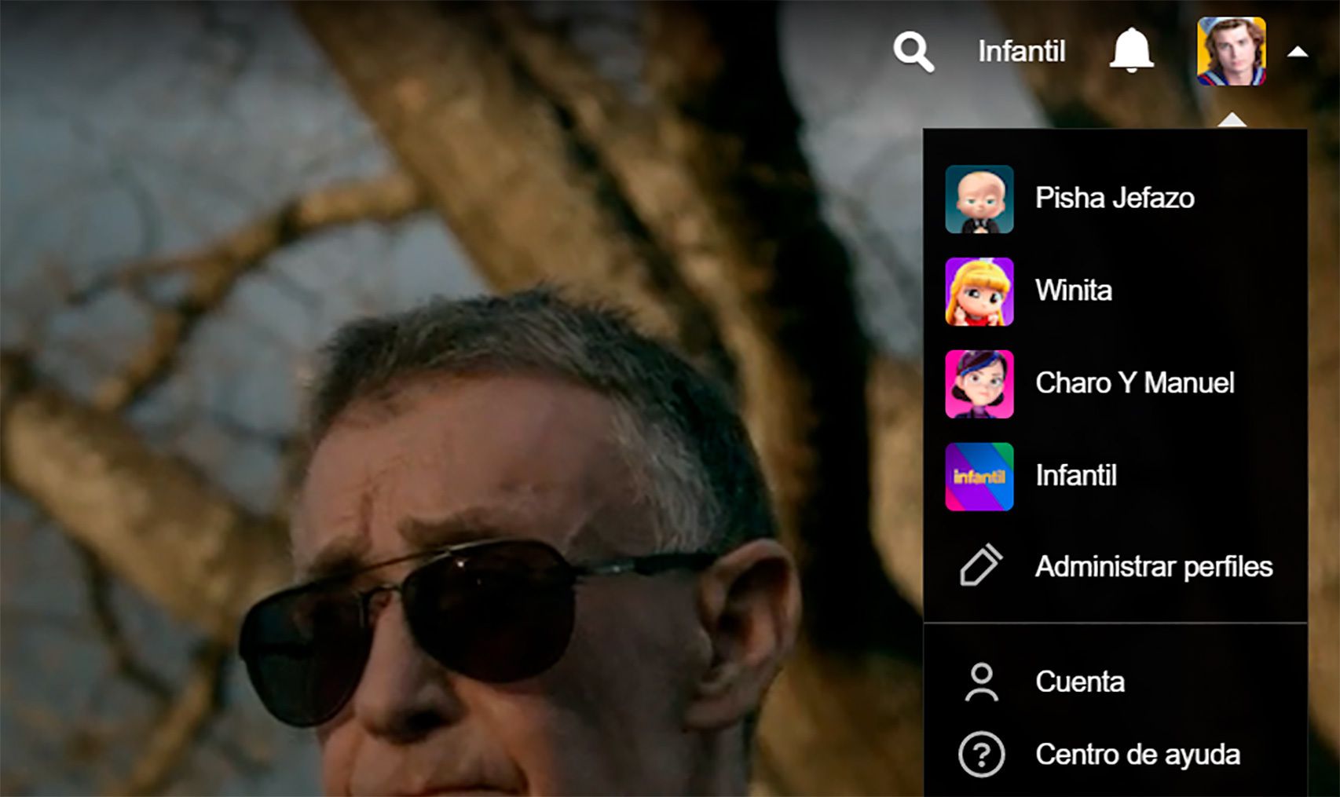Open the Infantil link in top bar
Screen dimensions: 1340x797
[x=1021, y=52]
